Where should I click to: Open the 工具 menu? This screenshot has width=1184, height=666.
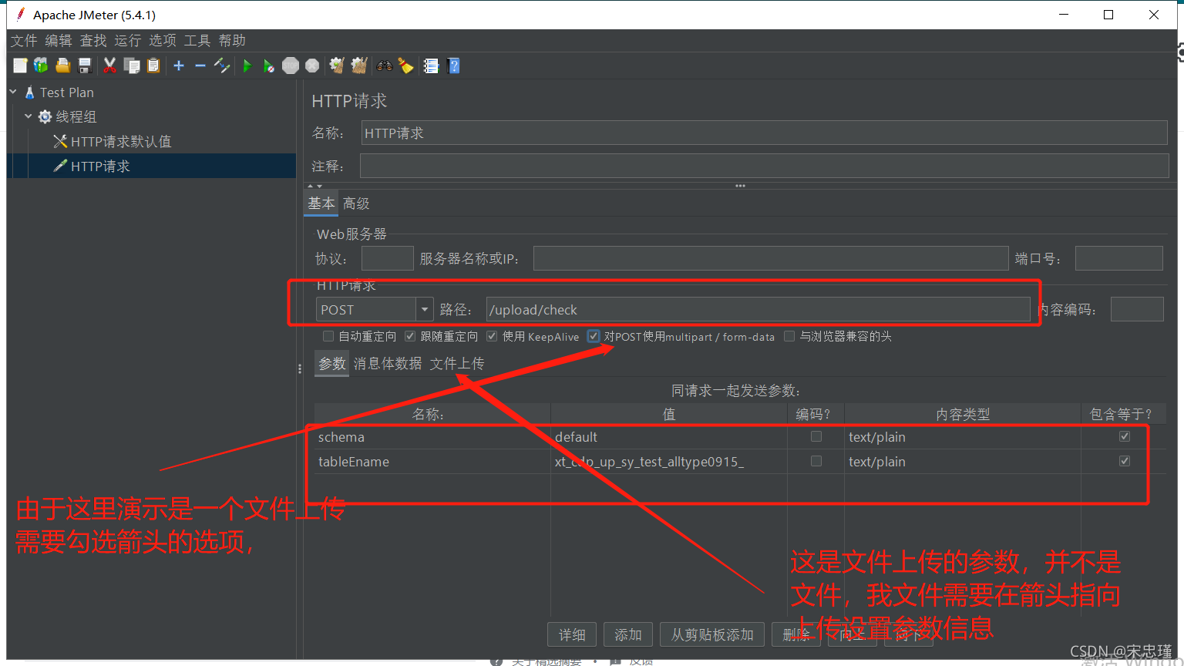click(x=197, y=40)
